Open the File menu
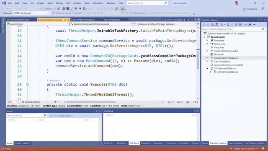This screenshot has height=151, width=268. (10, 3)
